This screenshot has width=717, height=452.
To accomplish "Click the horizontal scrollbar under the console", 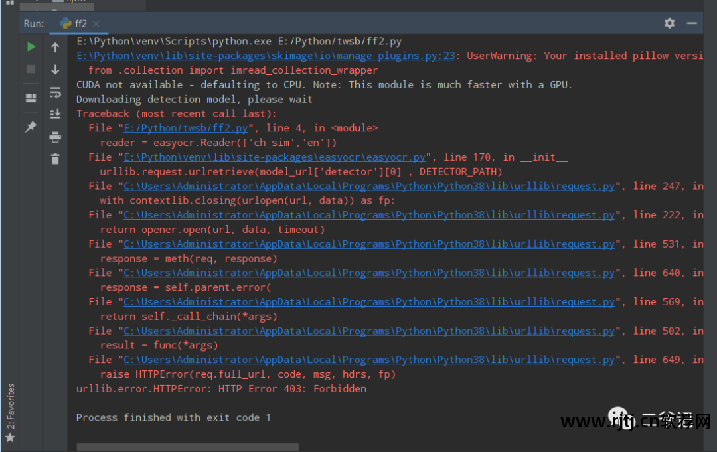I will [178, 447].
